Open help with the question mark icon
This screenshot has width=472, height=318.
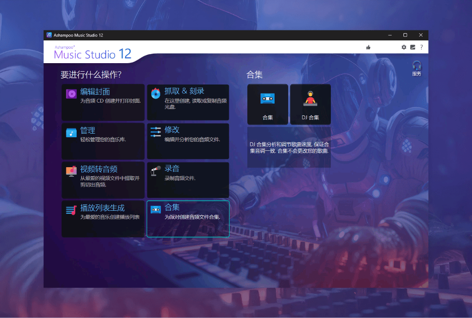(422, 47)
